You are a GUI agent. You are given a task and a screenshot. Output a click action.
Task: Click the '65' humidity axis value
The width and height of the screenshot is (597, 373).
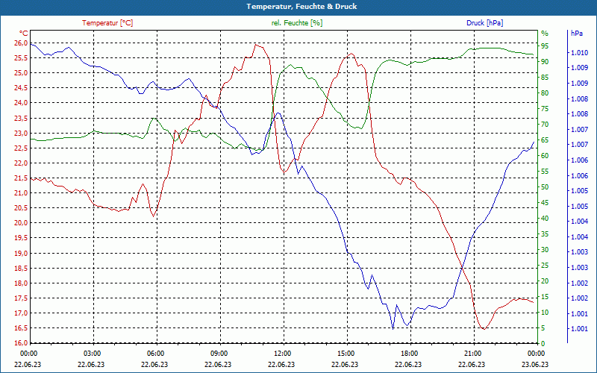[545, 140]
